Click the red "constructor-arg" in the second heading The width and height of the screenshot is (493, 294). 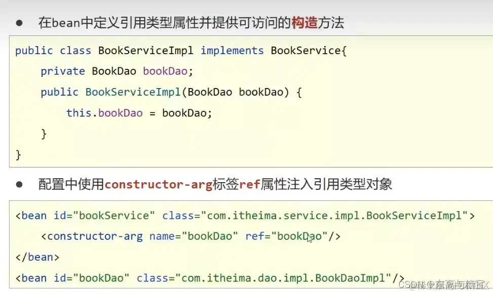[x=158, y=184]
